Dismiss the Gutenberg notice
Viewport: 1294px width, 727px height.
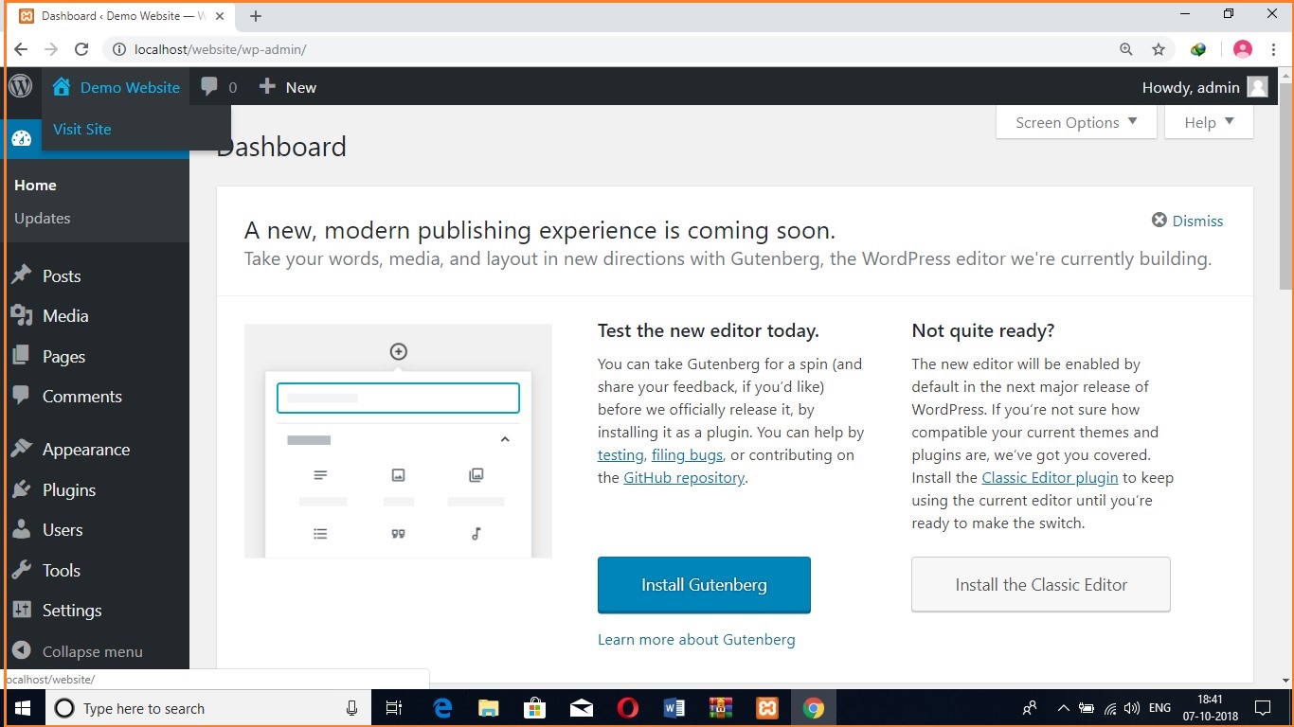[1187, 221]
